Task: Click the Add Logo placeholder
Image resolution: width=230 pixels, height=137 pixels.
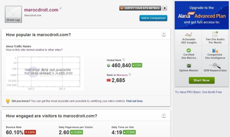Action: (13, 14)
